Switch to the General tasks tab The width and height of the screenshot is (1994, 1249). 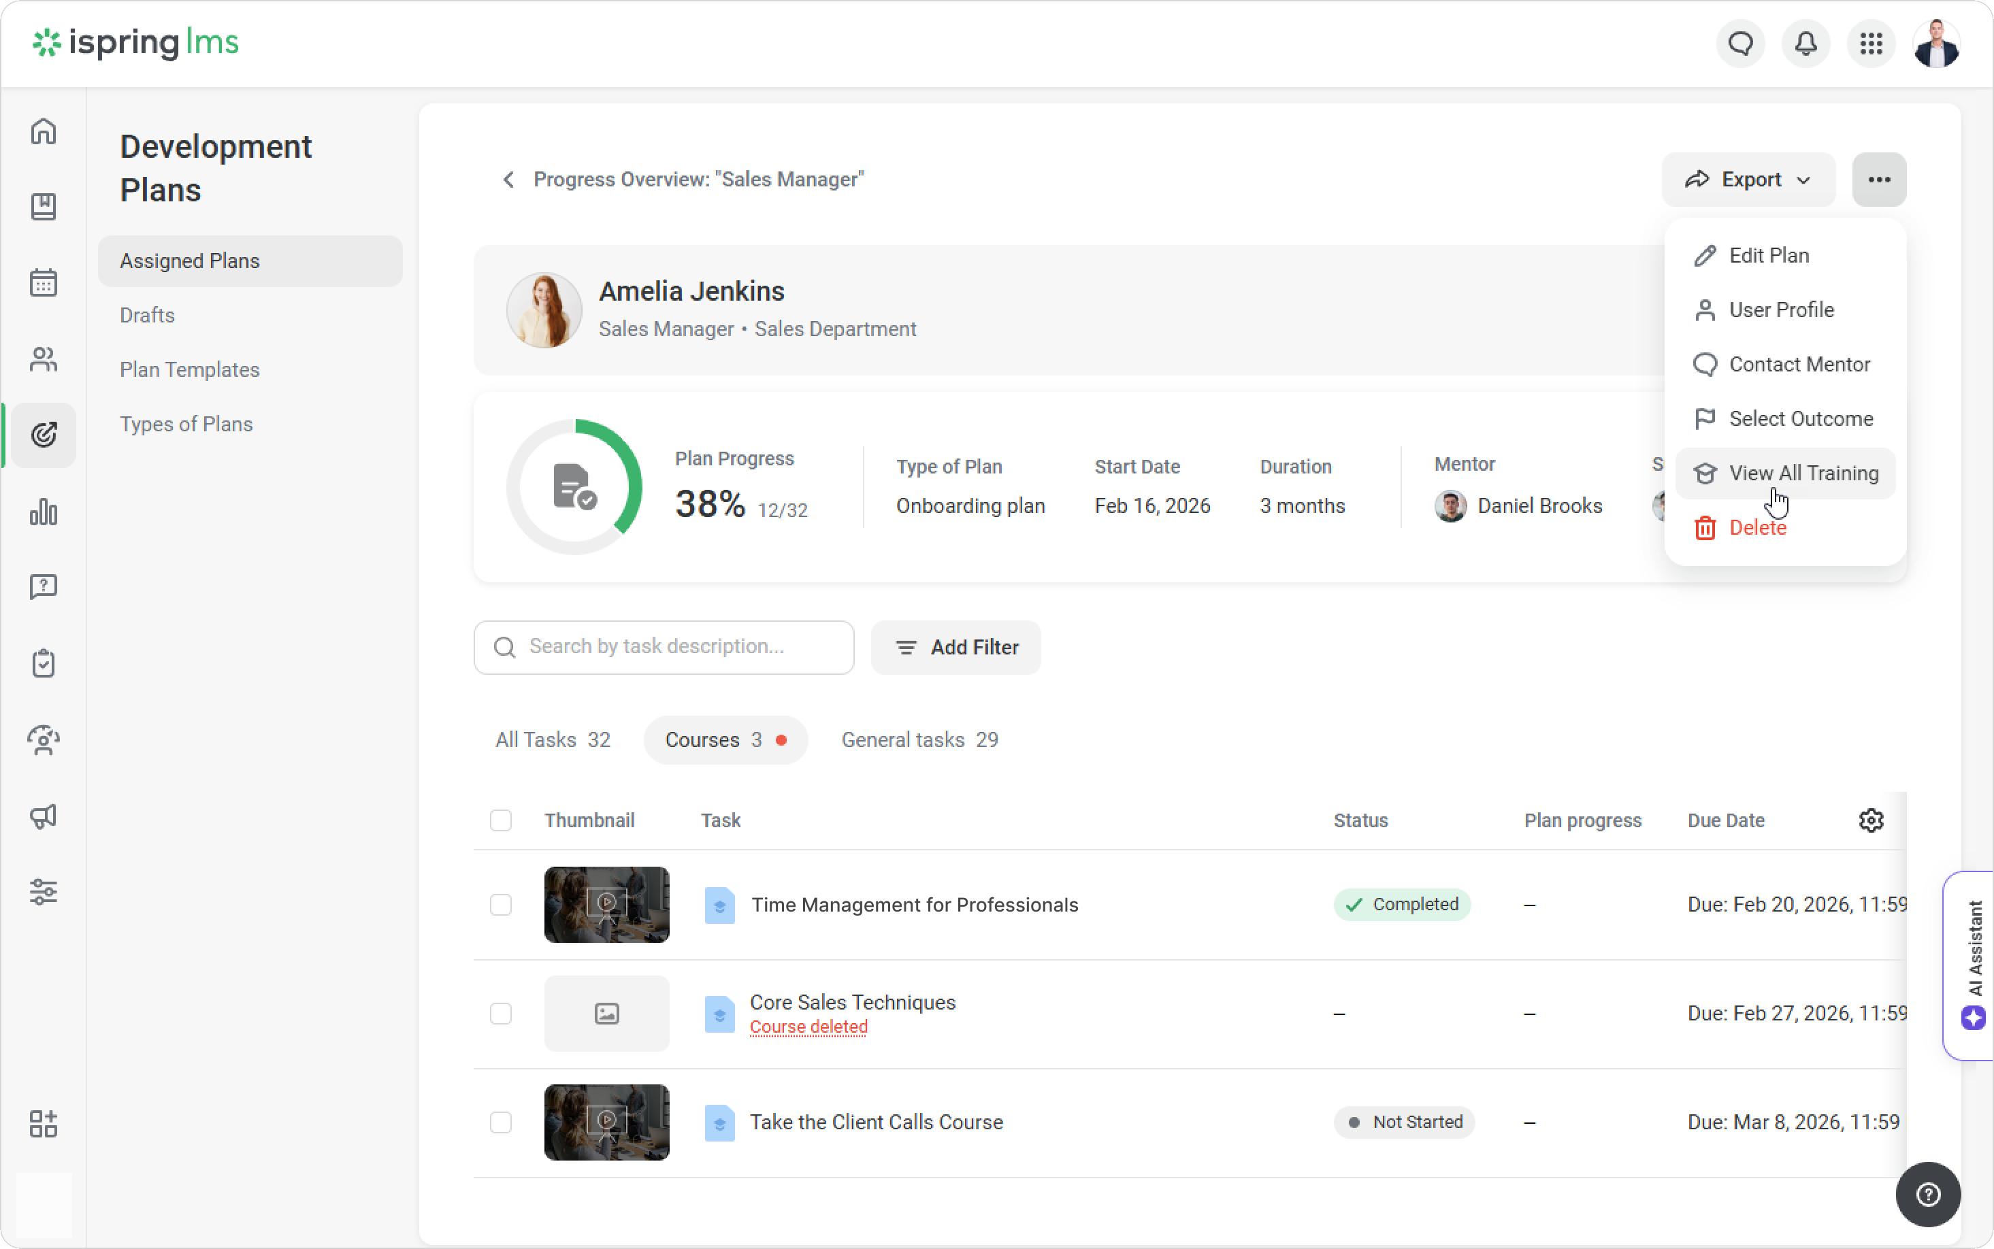pos(919,739)
